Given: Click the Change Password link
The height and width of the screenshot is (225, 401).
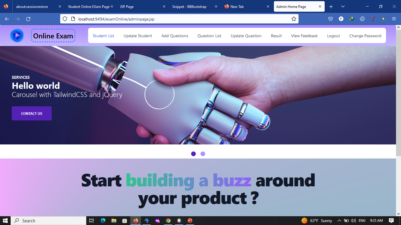Looking at the screenshot, I should [365, 36].
